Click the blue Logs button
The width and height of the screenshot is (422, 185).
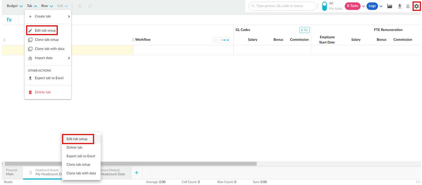(372, 6)
